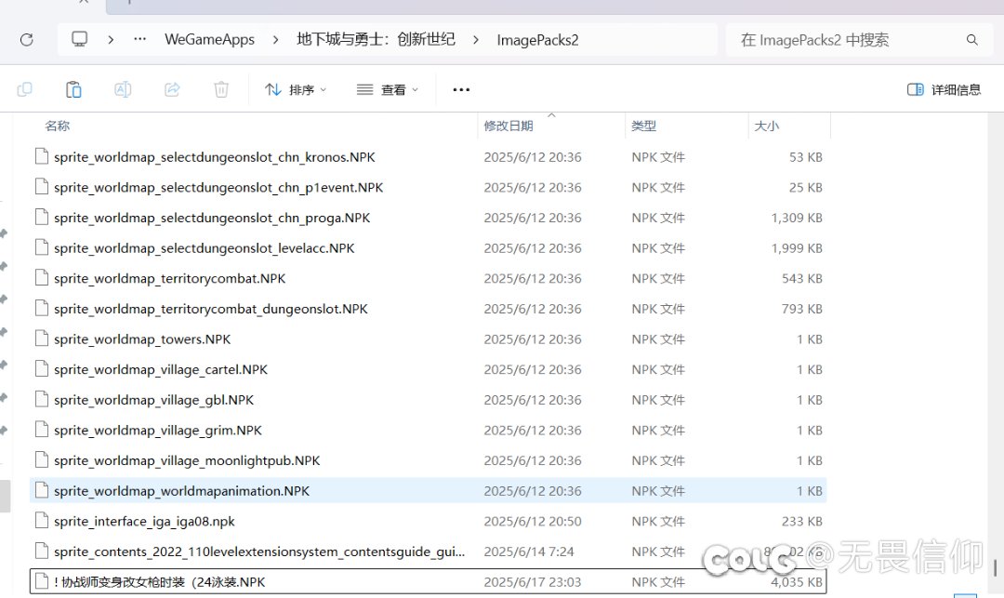Click file icon of towers.NPK row
Image resolution: width=1004 pixels, height=598 pixels.
[x=42, y=339]
